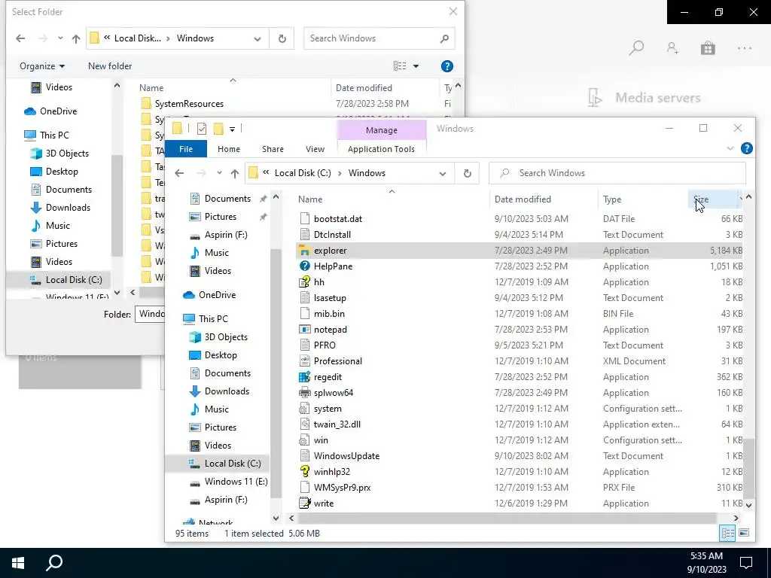Image resolution: width=771 pixels, height=578 pixels.
Task: Select the notepad application icon
Action: click(x=305, y=330)
